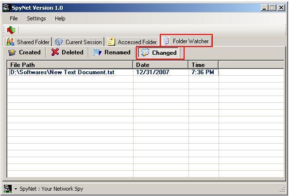Click the Deleted red X icon
This screenshot has width=289, height=196.
55,52
